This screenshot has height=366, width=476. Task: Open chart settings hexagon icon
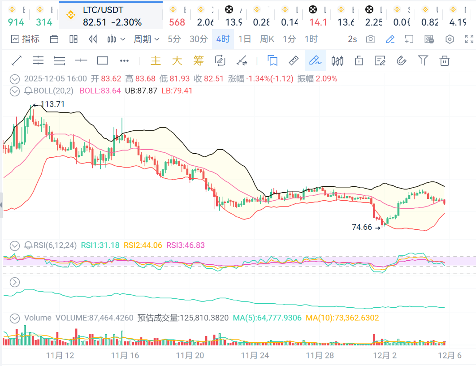tap(450, 39)
